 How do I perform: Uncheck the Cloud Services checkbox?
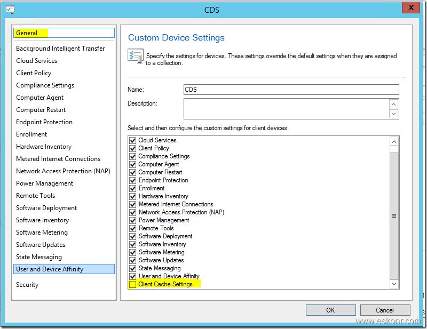(133, 141)
